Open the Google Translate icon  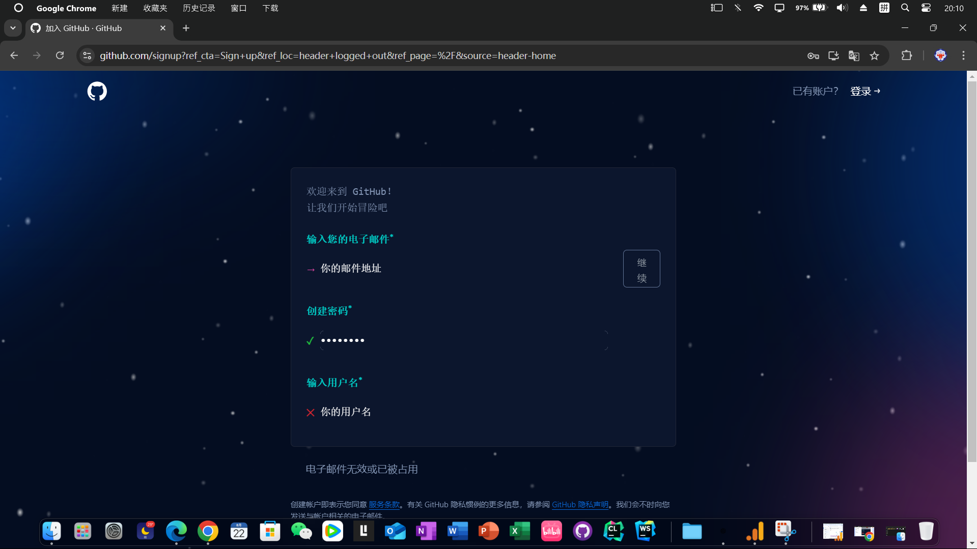coord(854,55)
